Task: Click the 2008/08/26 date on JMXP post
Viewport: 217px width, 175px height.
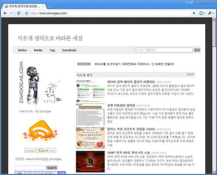Action: coord(159,153)
